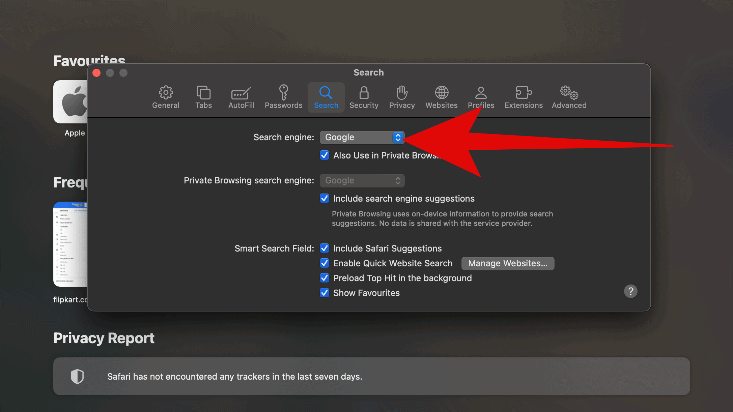Open Private Browsing search engine dropdown
The height and width of the screenshot is (412, 733).
[x=362, y=180]
